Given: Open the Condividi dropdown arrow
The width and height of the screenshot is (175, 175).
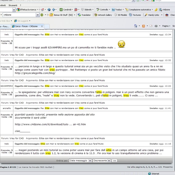Looking at the screenshot, I should coord(72,9).
